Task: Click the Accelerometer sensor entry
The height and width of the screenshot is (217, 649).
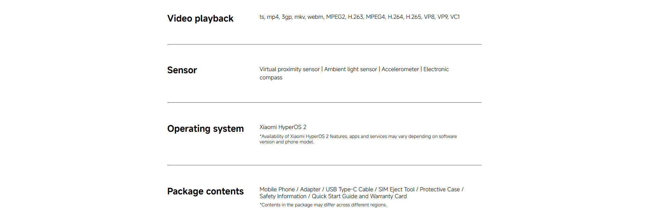Action: (400, 69)
